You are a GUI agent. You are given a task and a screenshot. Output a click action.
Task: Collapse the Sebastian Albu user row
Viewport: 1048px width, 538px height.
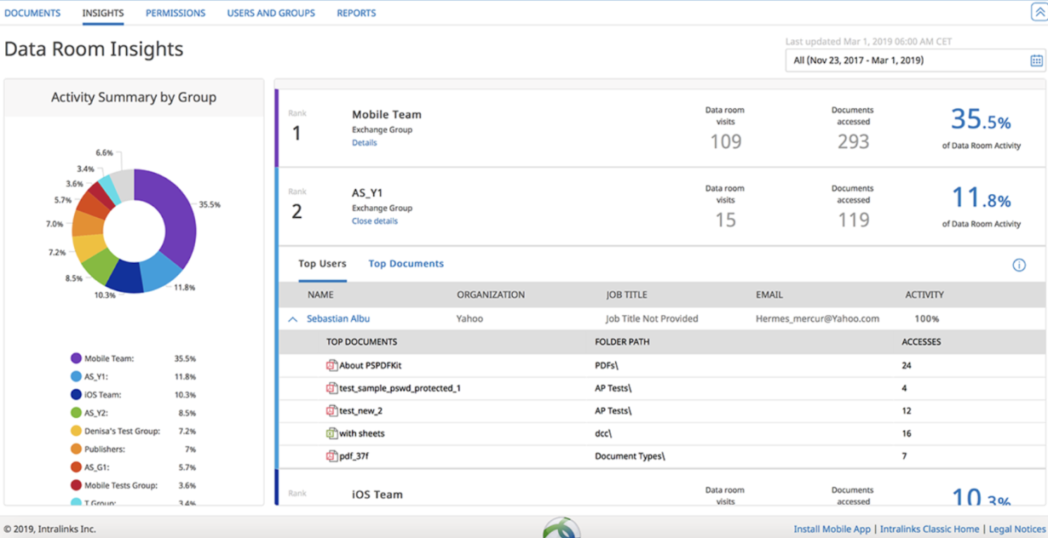click(292, 319)
